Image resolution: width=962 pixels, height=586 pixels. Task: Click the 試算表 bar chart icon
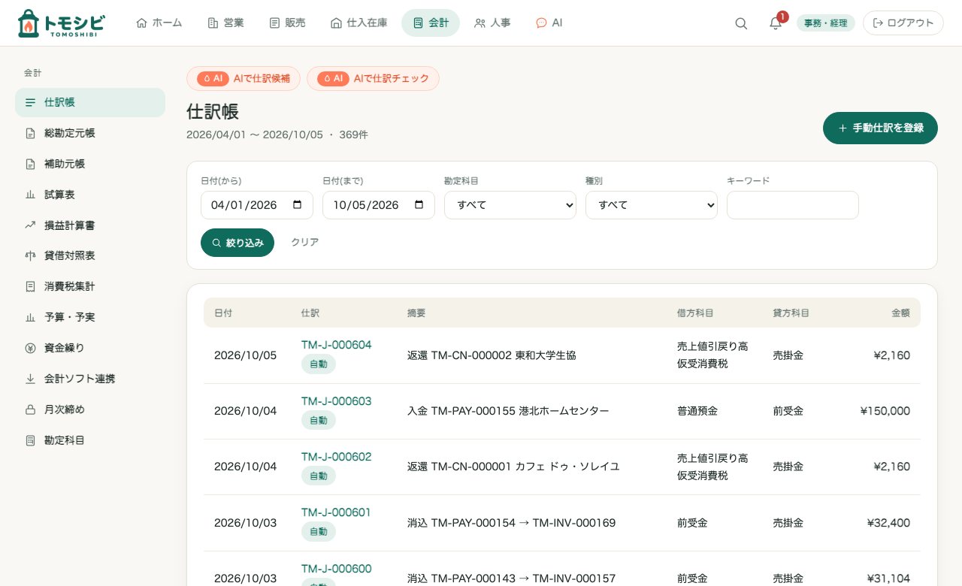click(x=31, y=195)
